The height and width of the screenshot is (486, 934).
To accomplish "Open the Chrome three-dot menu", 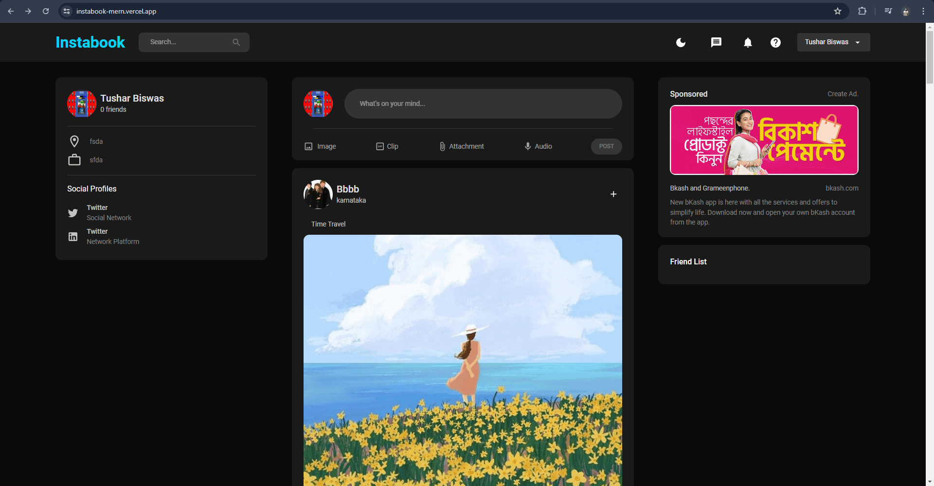I will pyautogui.click(x=923, y=11).
